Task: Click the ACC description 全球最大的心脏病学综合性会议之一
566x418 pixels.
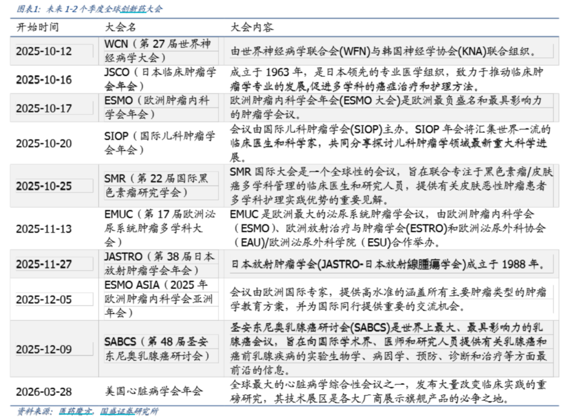Action: point(388,392)
